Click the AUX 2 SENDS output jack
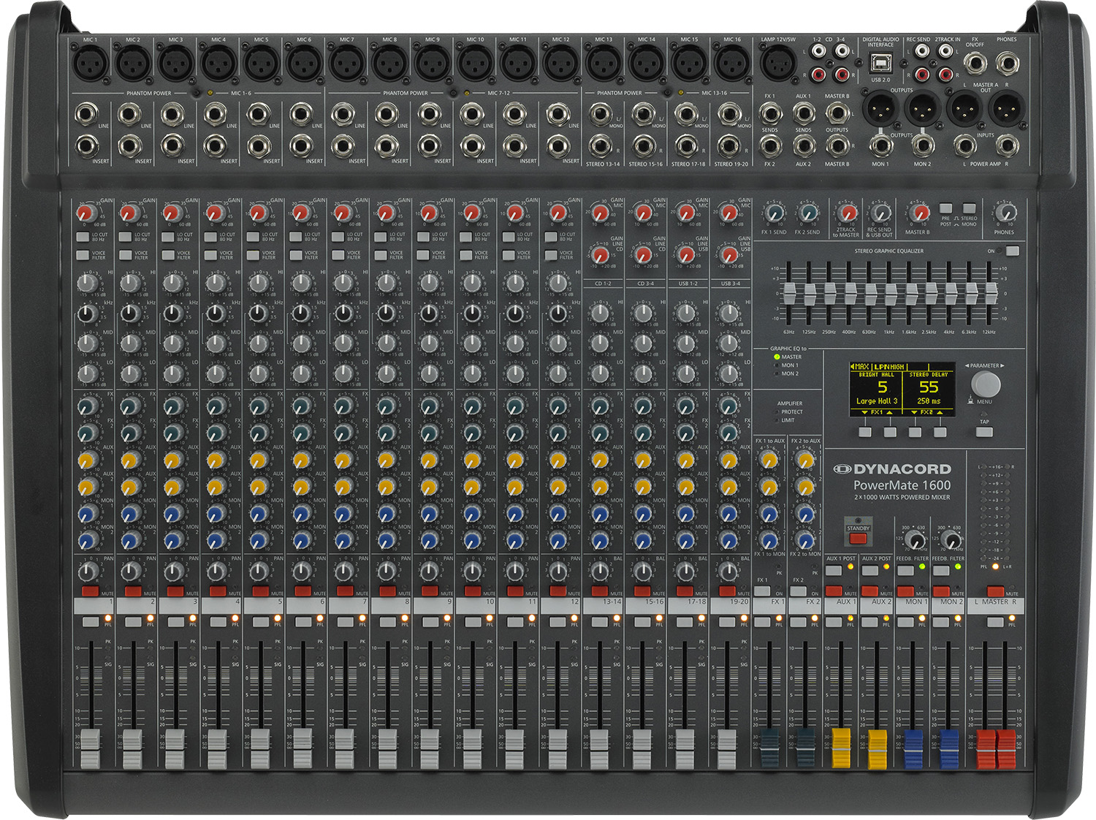 coord(804,146)
